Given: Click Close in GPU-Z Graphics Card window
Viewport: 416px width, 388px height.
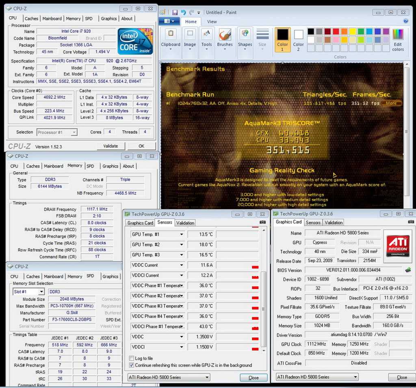Looking at the screenshot, I should tap(402, 377).
